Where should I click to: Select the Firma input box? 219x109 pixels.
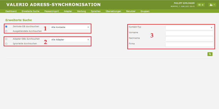[x=189, y=44]
